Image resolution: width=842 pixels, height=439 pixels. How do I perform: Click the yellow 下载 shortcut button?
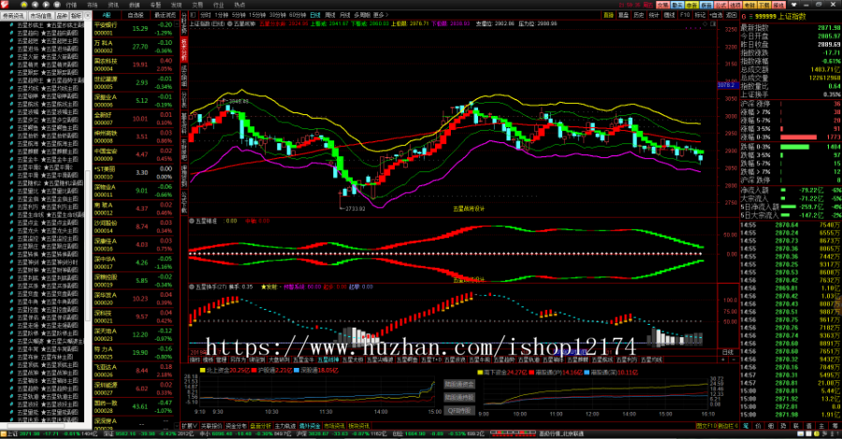coord(764,5)
